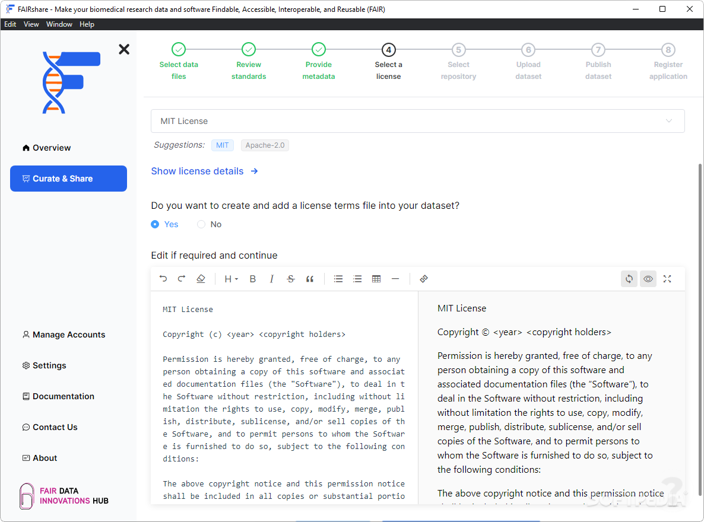Viewport: 704px width, 522px height.
Task: Open the Settings page
Action: click(x=45, y=365)
